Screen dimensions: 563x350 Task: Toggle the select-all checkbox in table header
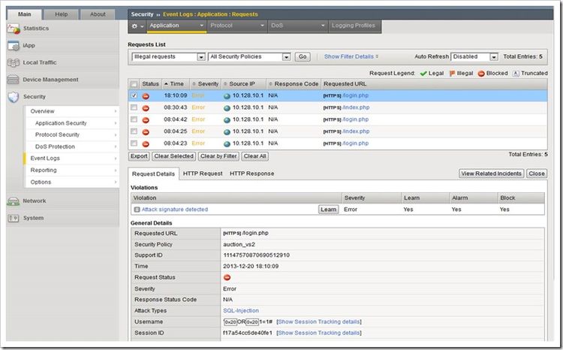tap(134, 84)
